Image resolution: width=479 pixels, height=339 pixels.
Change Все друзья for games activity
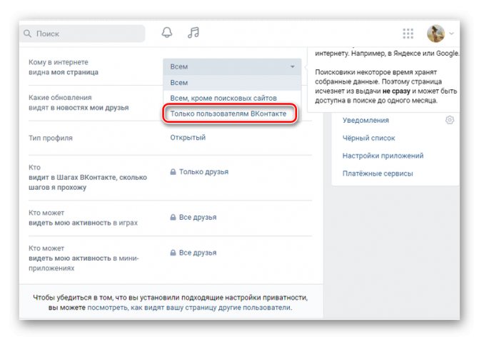(198, 217)
